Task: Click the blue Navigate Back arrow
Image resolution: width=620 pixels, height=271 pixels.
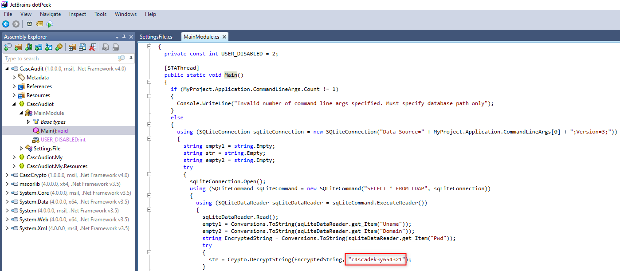Action: click(6, 24)
